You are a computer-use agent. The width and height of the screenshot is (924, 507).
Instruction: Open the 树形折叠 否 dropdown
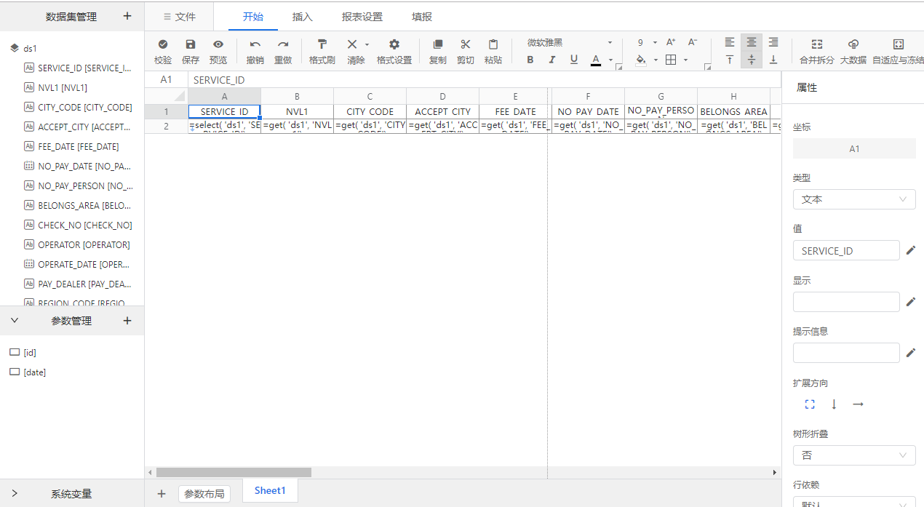click(x=854, y=455)
